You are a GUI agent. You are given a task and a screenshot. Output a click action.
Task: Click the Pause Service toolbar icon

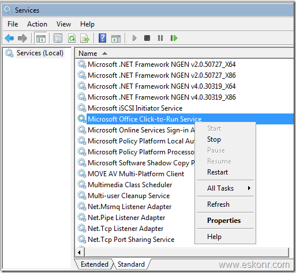pyautogui.click(x=160, y=38)
